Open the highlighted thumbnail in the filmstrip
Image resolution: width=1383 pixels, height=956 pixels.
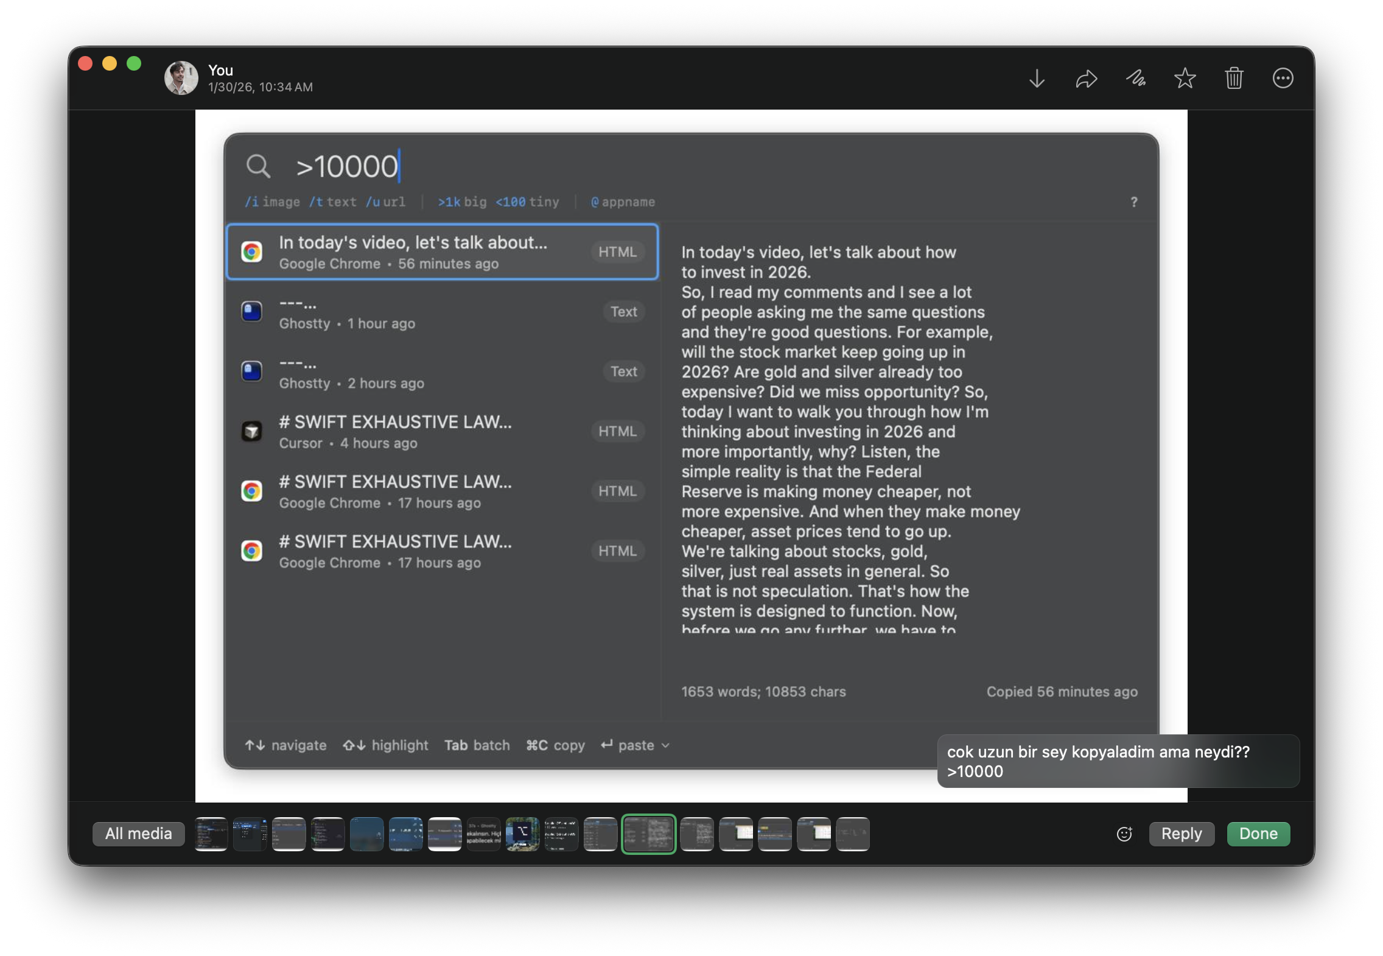tap(648, 834)
